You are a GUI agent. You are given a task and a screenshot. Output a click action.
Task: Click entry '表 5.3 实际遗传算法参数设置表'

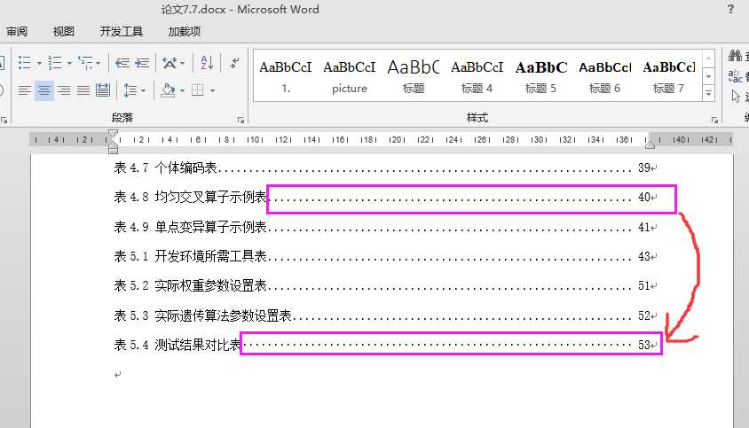pyautogui.click(x=202, y=315)
